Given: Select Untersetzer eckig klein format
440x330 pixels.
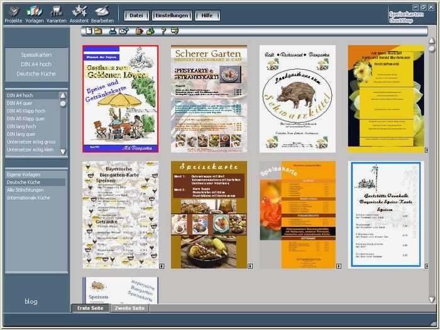Looking at the screenshot, I should 32,150.
